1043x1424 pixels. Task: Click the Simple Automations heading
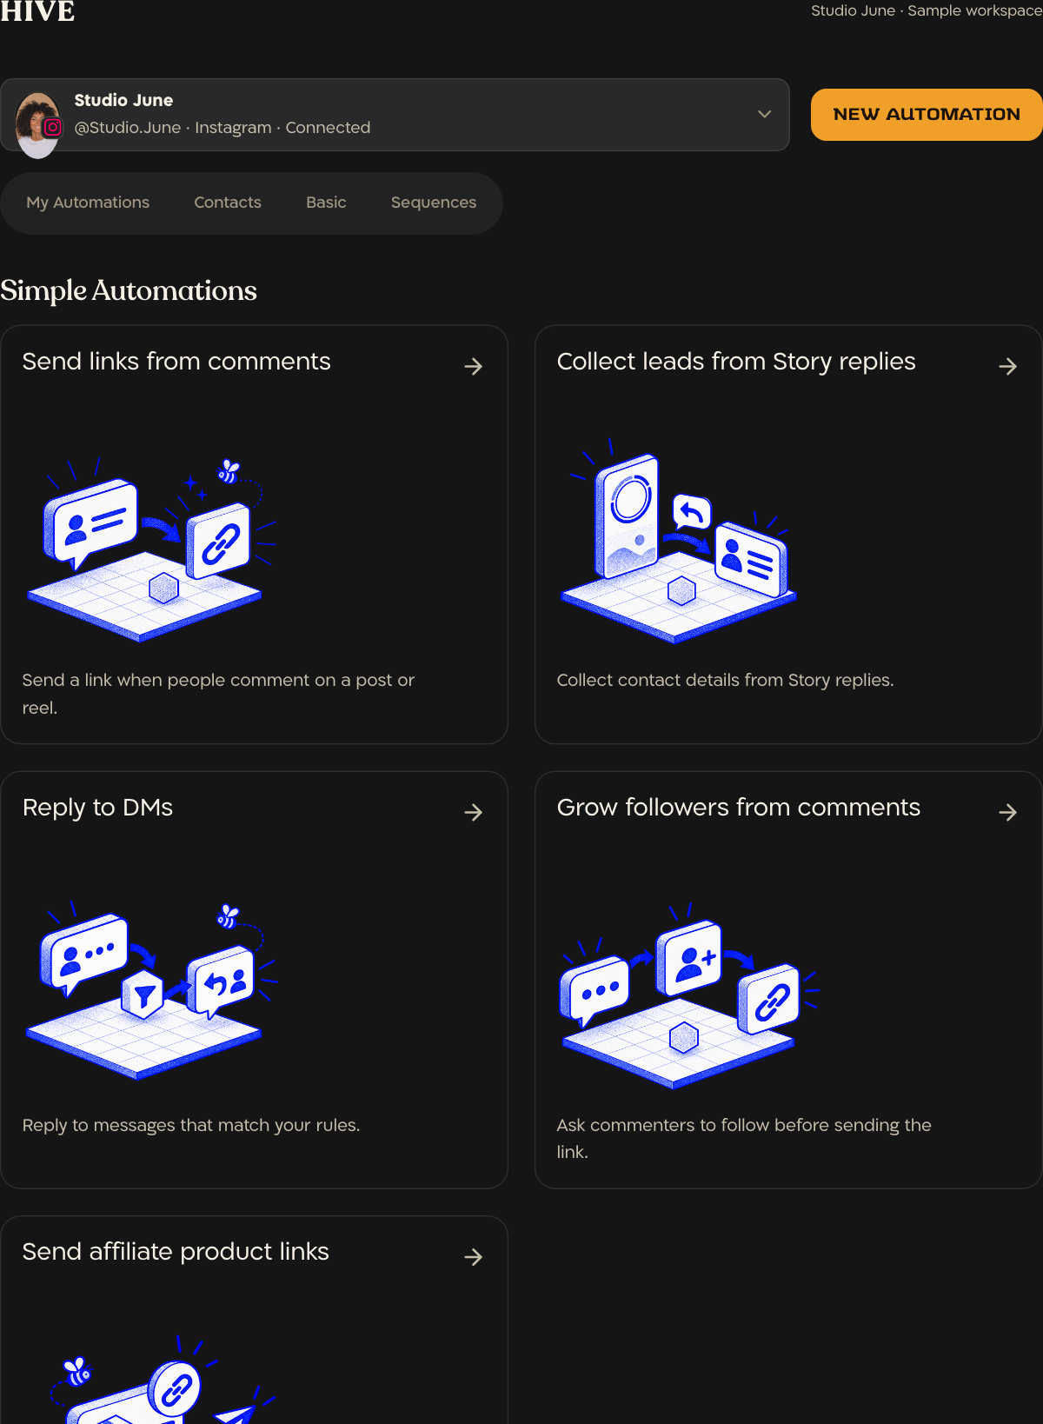[129, 290]
